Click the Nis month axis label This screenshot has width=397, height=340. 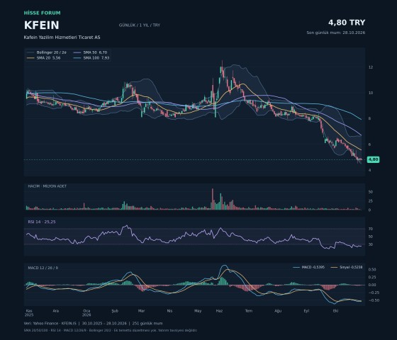coord(169,311)
